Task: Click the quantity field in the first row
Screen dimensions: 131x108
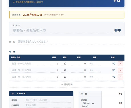Action: coord(54,64)
